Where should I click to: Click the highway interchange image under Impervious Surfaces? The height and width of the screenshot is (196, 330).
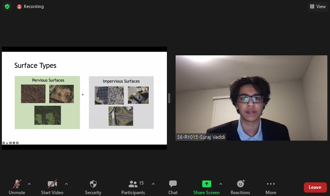[121, 116]
